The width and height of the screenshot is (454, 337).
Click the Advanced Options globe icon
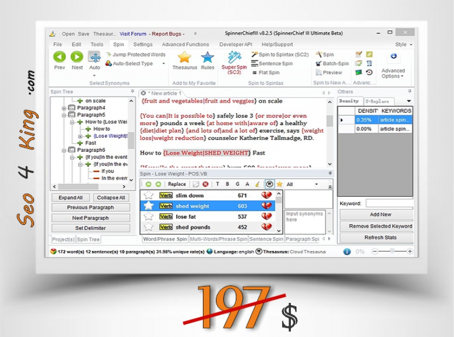pyautogui.click(x=393, y=56)
